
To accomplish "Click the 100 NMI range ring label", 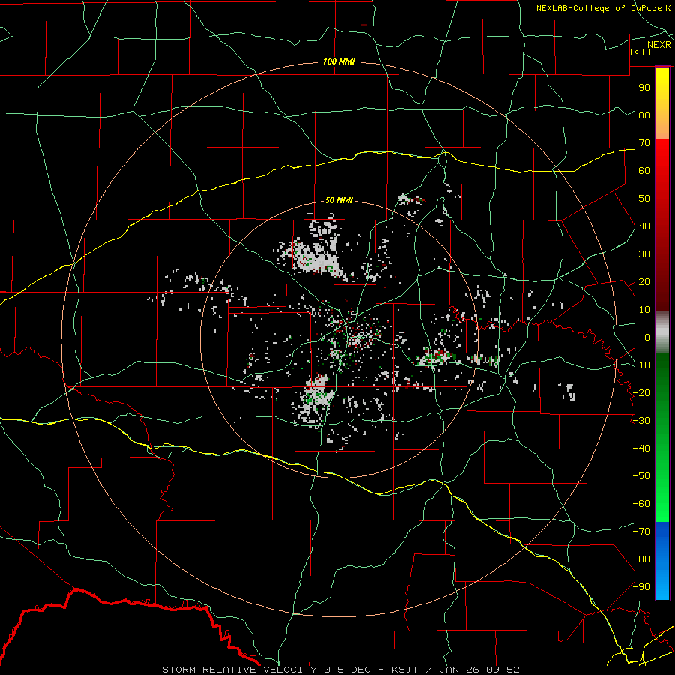I will click(339, 61).
